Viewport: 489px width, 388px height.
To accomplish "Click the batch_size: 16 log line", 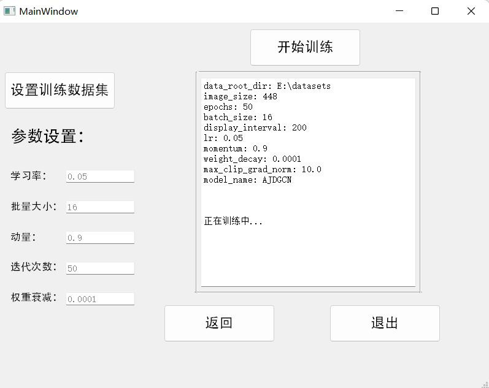I will 237,117.
